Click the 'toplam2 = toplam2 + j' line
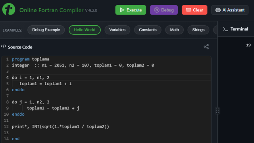 (x=53, y=108)
